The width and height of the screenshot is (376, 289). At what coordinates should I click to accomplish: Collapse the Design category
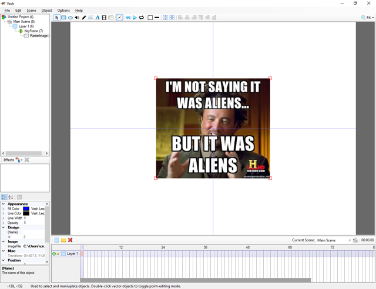tap(4, 227)
